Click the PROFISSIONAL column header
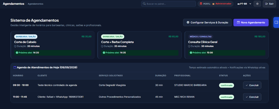279x109 pixels. pyautogui.click(x=182, y=76)
